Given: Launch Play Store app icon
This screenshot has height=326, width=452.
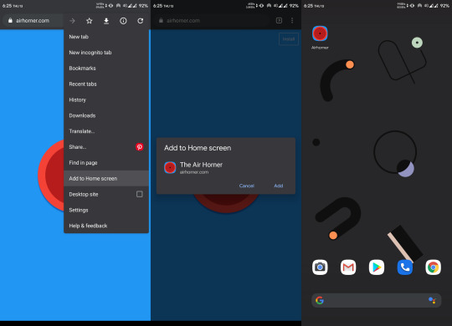Looking at the screenshot, I should pos(377,267).
